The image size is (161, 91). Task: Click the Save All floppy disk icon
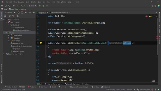6,6
